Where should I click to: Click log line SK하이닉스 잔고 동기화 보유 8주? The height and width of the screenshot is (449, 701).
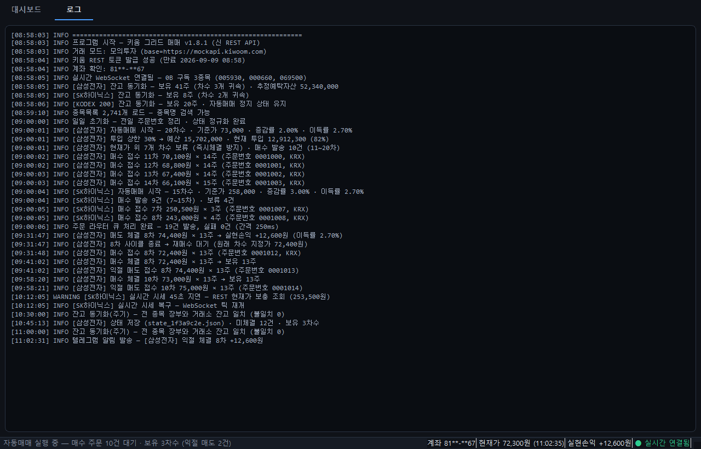click(130, 95)
